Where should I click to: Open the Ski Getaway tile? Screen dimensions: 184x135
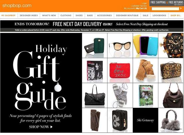145,120
